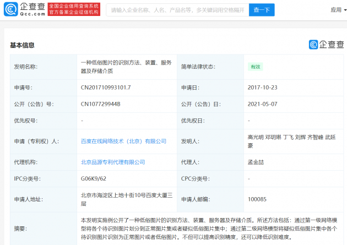Click the 有效 legal status tag
Viewport: 347px width, 245px height.
(x=256, y=67)
